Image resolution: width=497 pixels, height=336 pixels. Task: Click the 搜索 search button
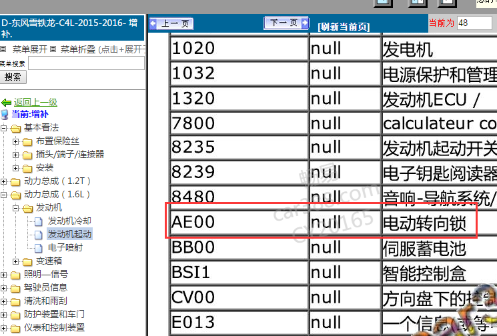(x=13, y=77)
